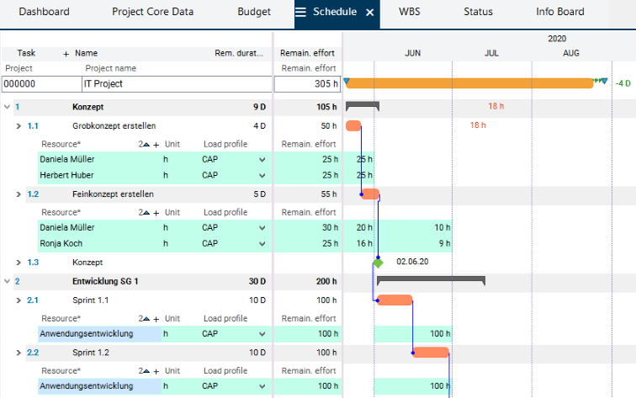636x398 pixels.
Task: Click the plus icon beside Name header
Action: click(66, 53)
